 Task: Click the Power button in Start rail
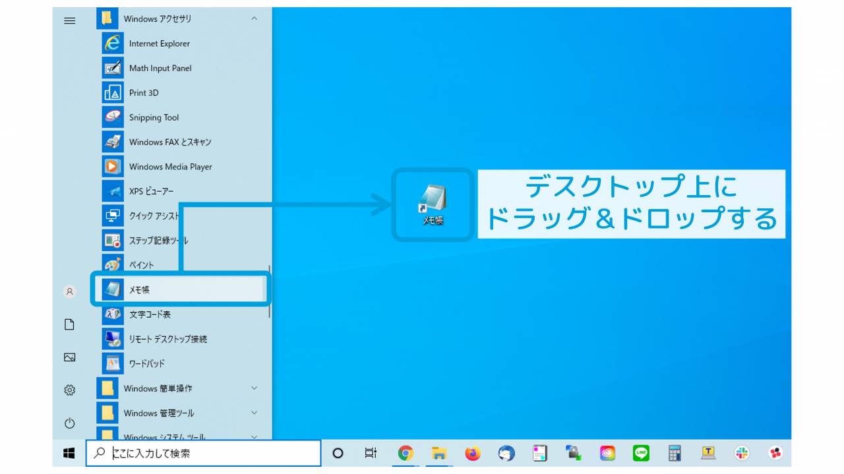click(69, 423)
